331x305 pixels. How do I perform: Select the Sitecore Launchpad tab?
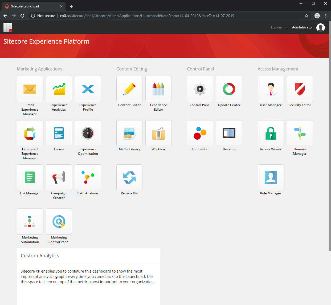point(33,6)
